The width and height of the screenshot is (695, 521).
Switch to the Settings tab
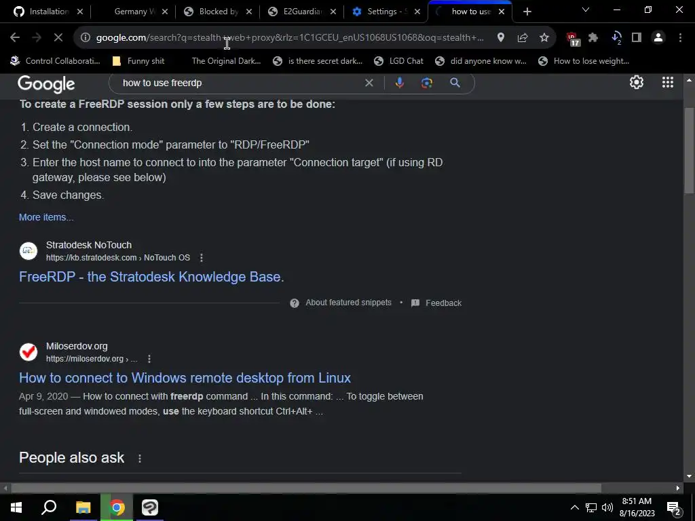tap(386, 12)
